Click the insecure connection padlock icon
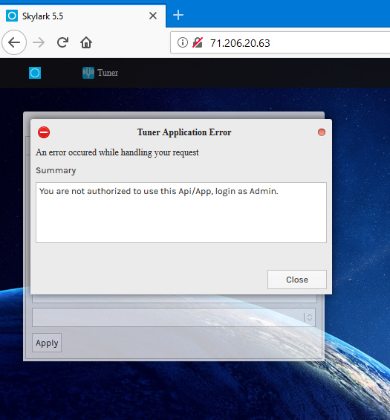 pyautogui.click(x=198, y=42)
